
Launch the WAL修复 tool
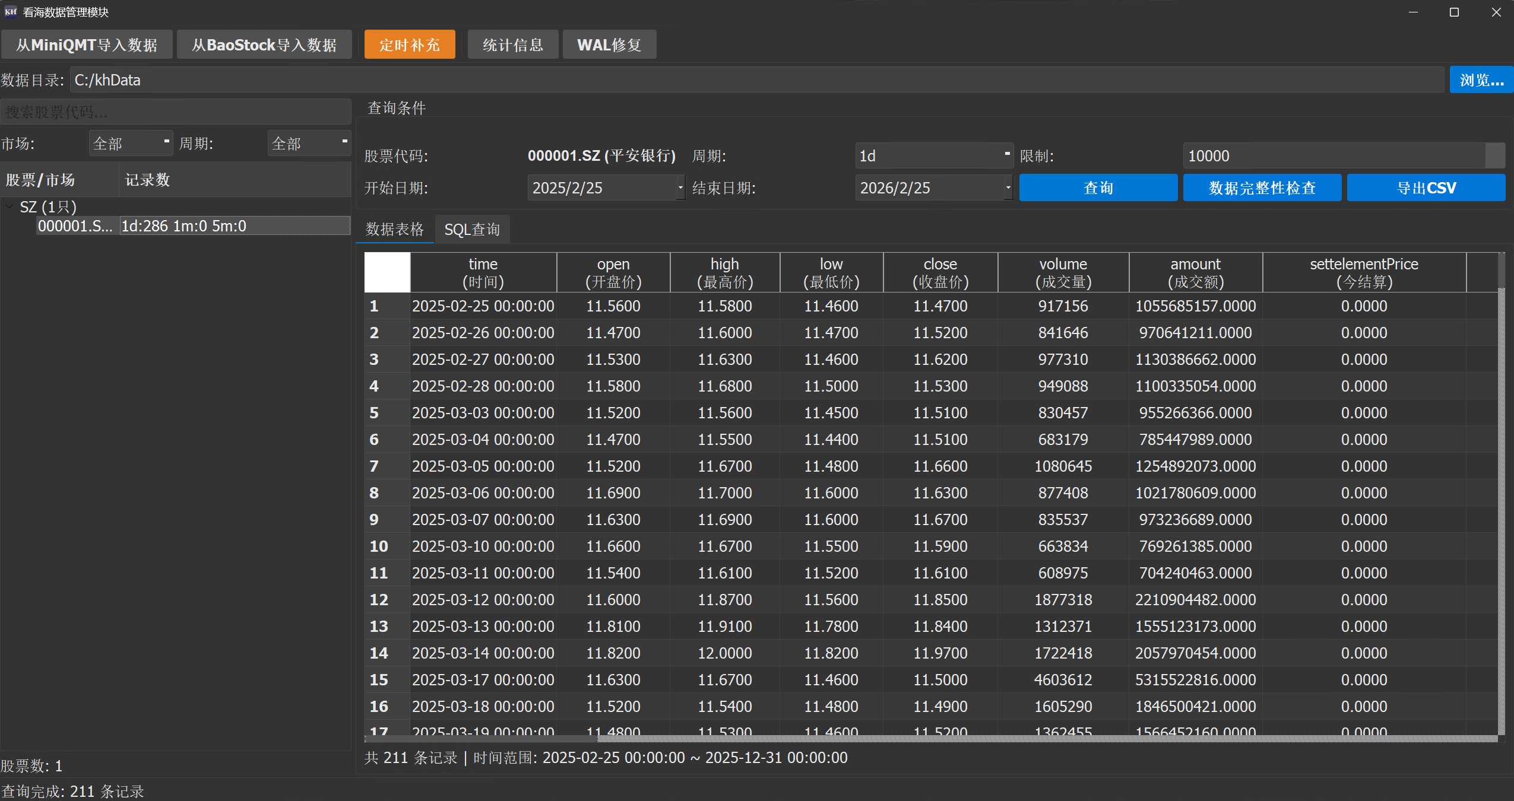pyautogui.click(x=609, y=45)
